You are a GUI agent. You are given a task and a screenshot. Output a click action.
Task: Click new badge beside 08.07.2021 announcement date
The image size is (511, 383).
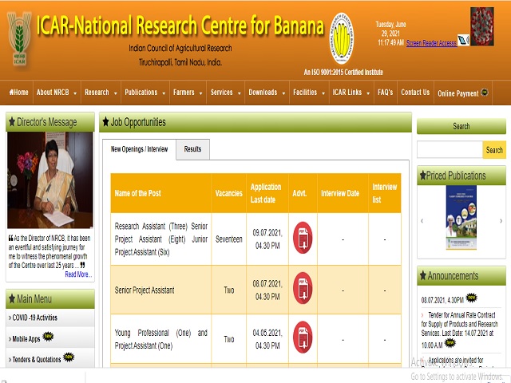[471, 298]
